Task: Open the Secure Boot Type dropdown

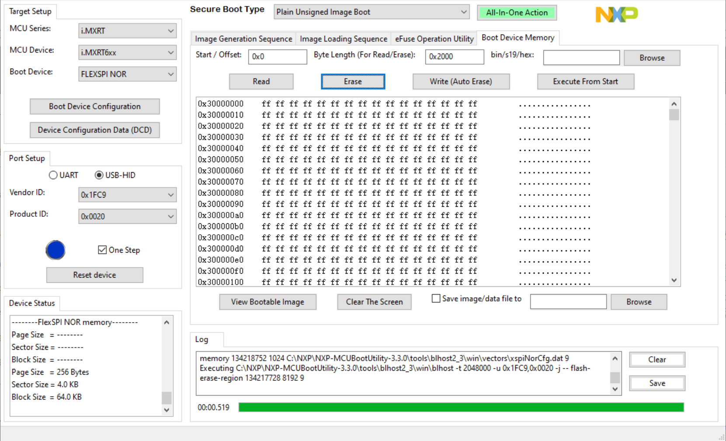Action: pos(372,12)
